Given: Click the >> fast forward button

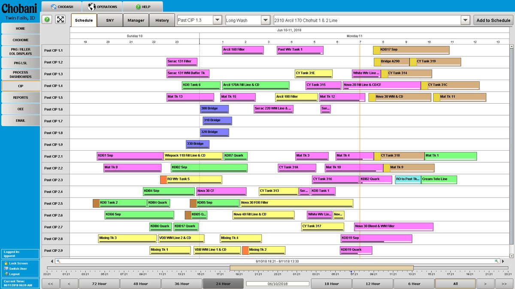Looking at the screenshot, I should (504, 283).
